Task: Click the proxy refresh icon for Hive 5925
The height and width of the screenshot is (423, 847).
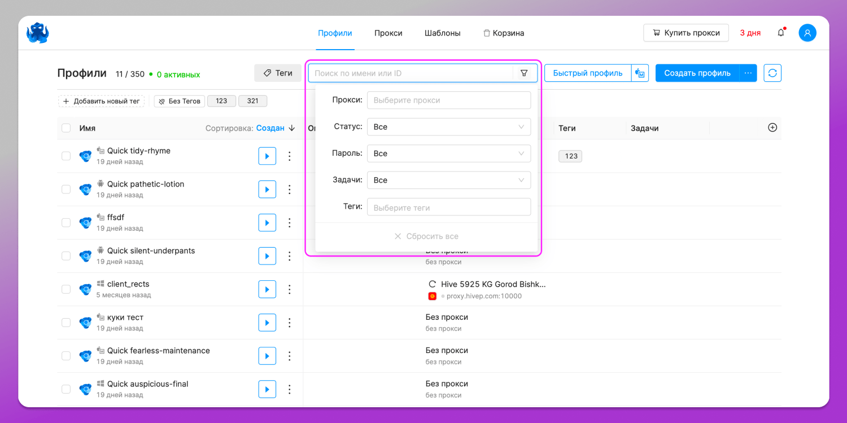Action: (x=433, y=284)
